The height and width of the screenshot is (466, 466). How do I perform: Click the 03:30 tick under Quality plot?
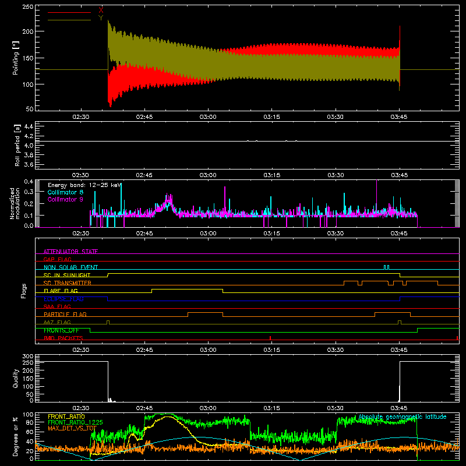(x=336, y=408)
